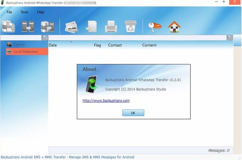Focus the message list search field

[137, 38]
